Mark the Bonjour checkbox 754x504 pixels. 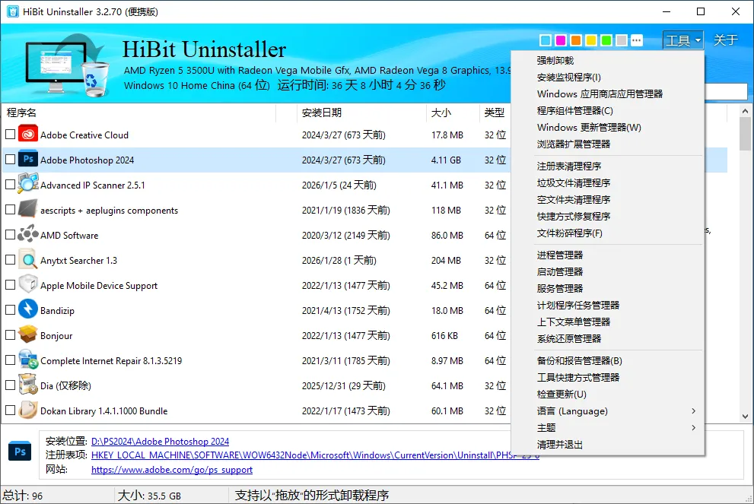(x=10, y=335)
